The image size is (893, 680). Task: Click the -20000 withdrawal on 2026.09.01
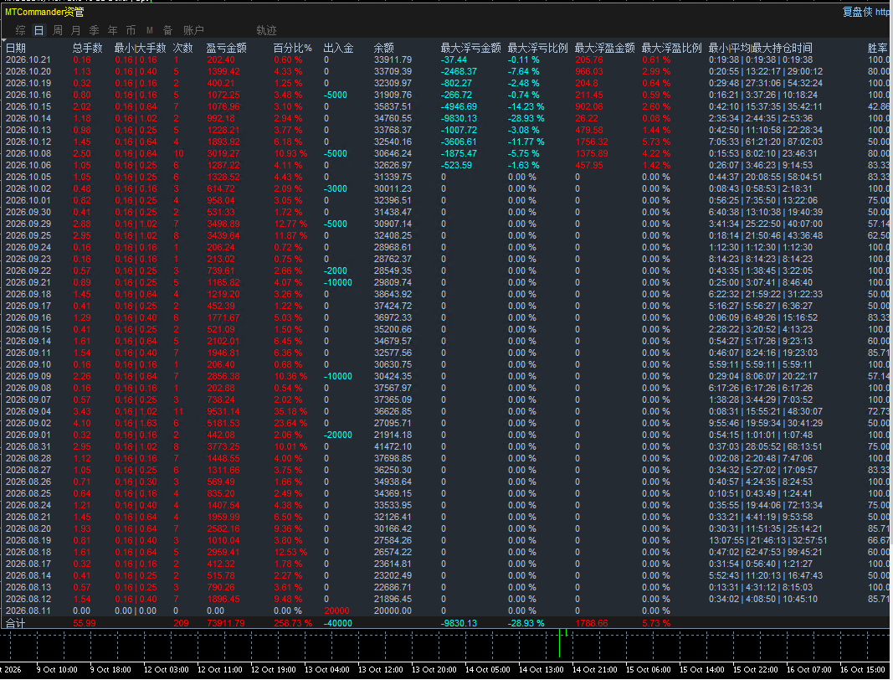click(x=338, y=435)
